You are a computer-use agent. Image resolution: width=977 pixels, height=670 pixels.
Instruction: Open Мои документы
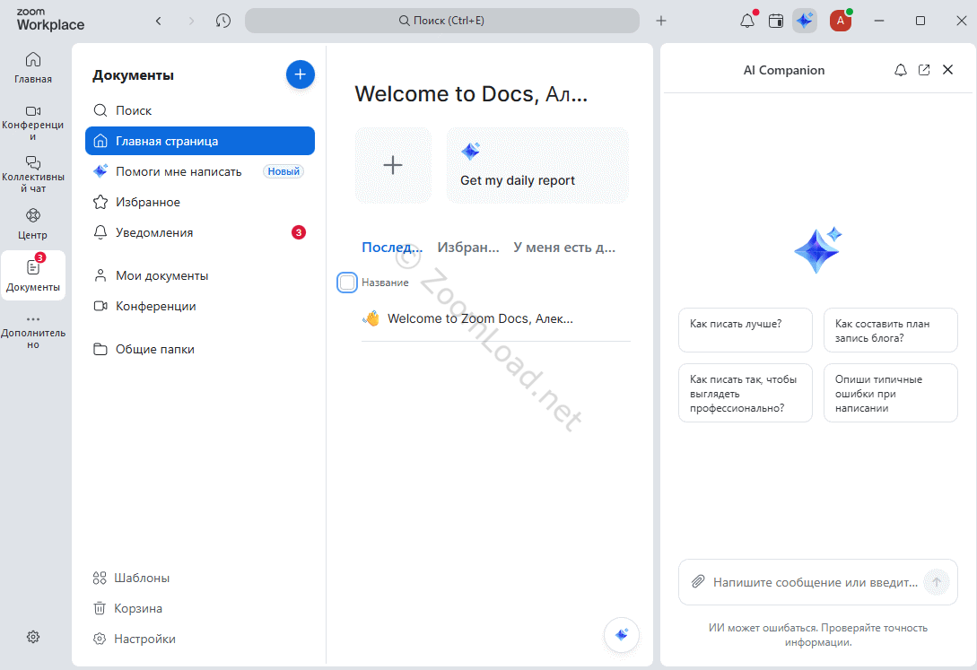pos(200,275)
